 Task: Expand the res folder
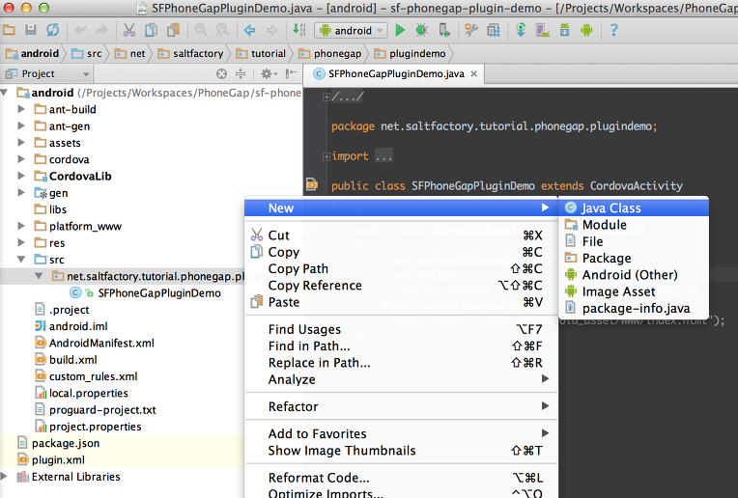21,242
